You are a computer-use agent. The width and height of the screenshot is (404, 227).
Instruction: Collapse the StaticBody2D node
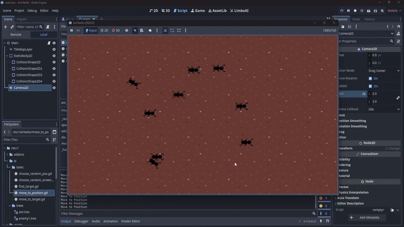click(7, 56)
